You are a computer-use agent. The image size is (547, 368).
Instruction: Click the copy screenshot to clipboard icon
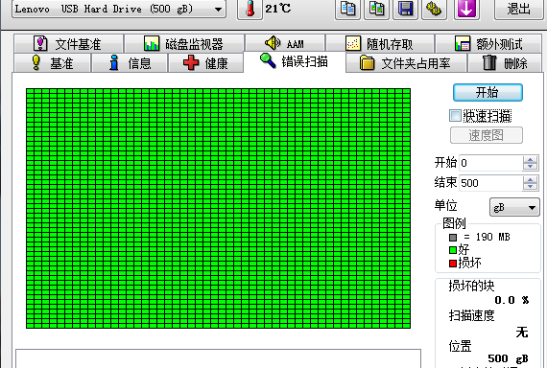(x=377, y=9)
